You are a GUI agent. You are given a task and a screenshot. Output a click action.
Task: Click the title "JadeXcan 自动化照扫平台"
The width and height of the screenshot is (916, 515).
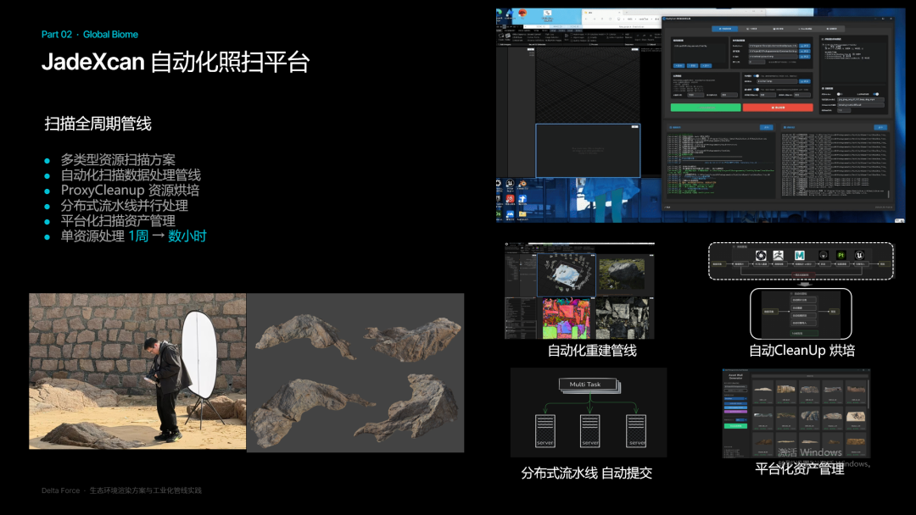[x=176, y=62]
